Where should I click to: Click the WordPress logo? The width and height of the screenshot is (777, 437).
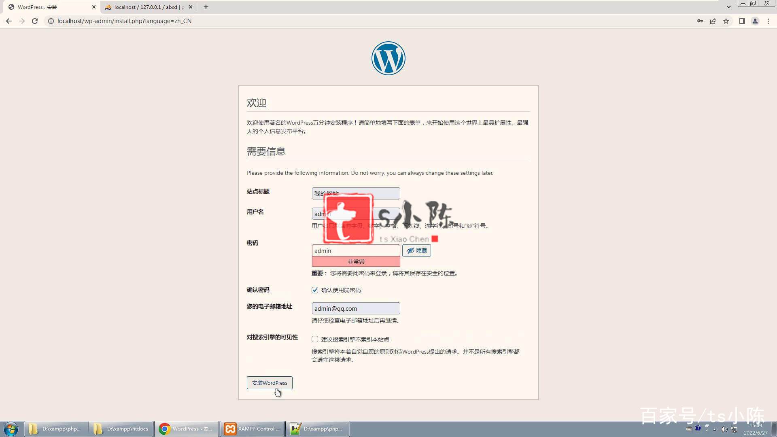388,58
